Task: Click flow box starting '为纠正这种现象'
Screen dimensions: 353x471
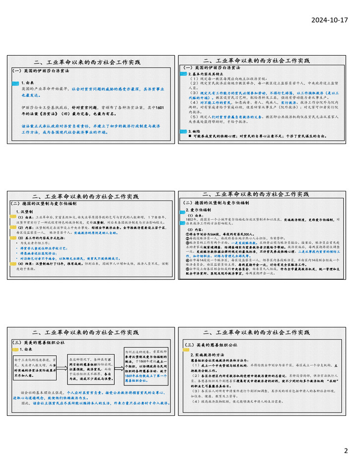Action: click(x=146, y=366)
